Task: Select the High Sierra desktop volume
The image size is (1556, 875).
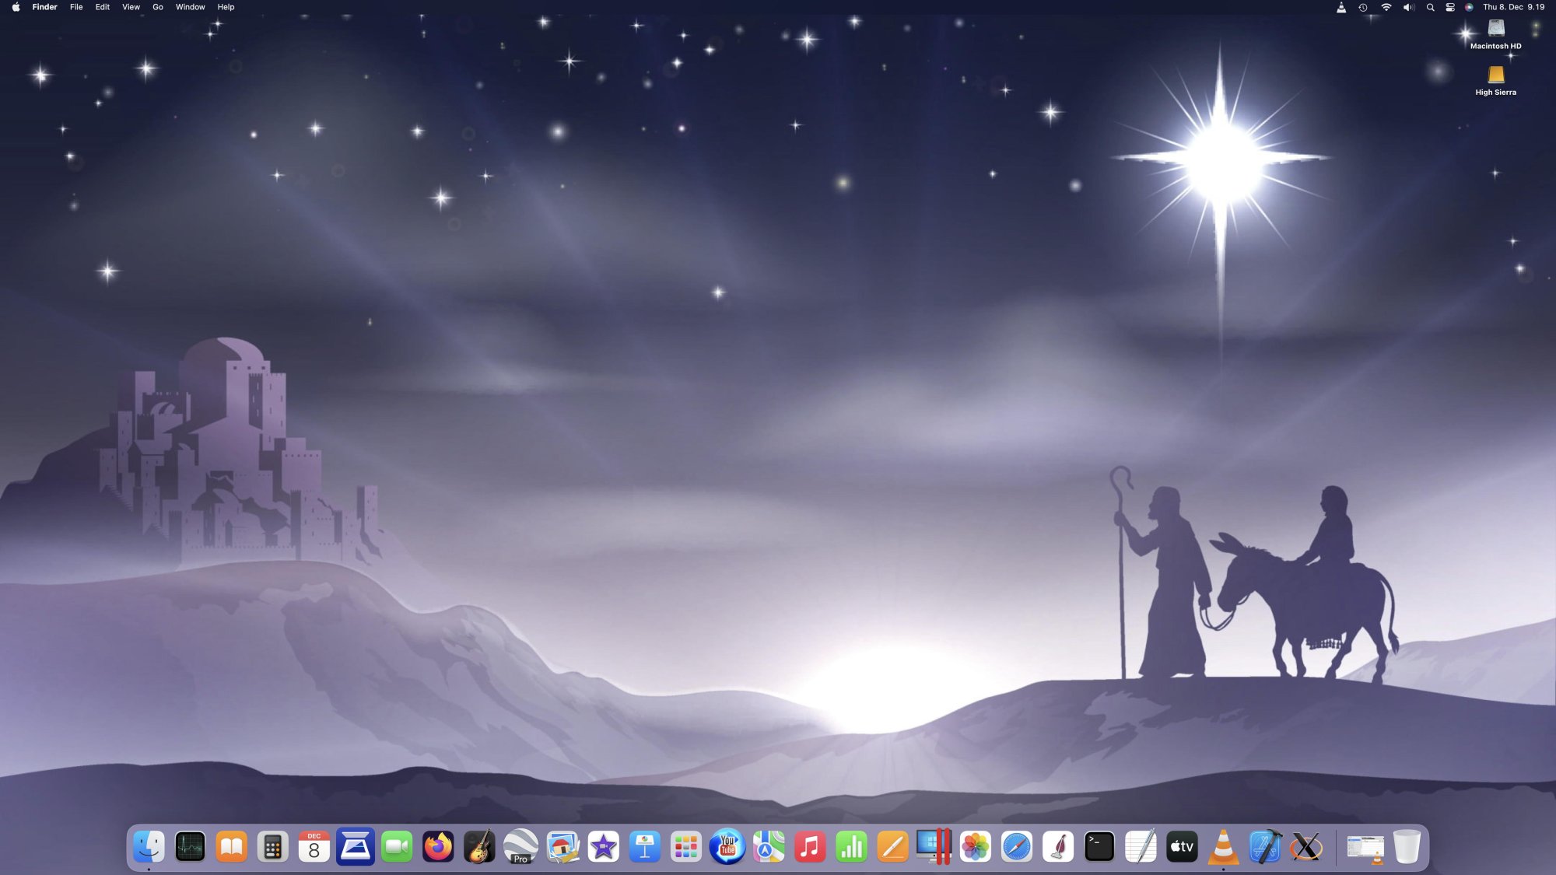Action: [1495, 75]
